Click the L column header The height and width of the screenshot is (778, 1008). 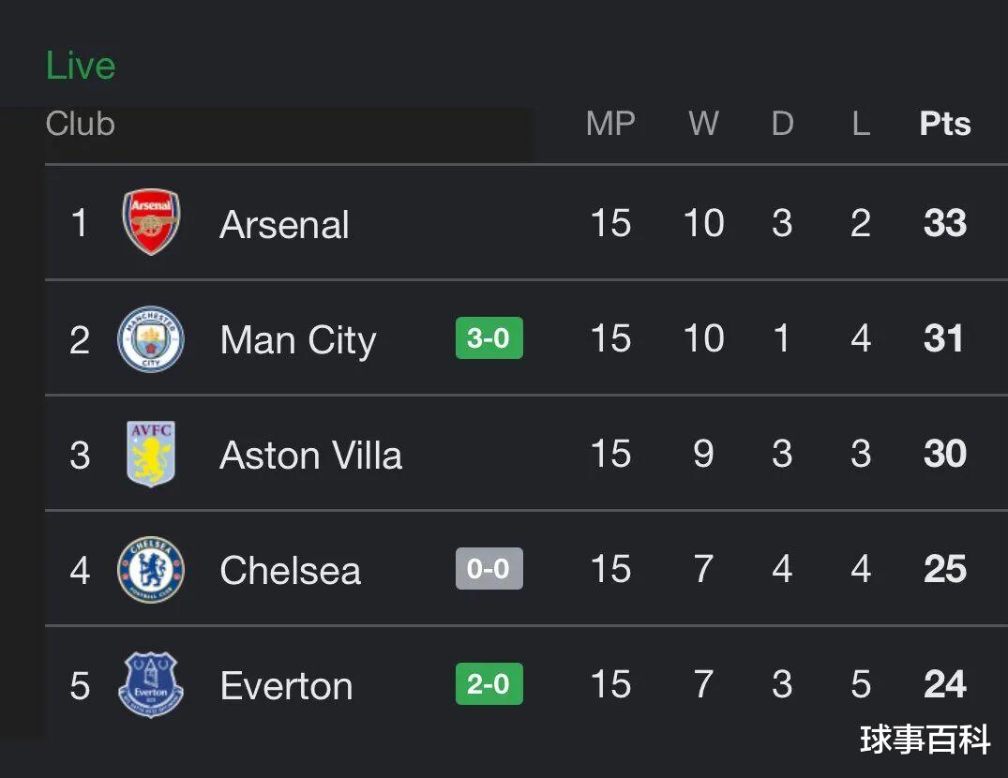pos(861,124)
